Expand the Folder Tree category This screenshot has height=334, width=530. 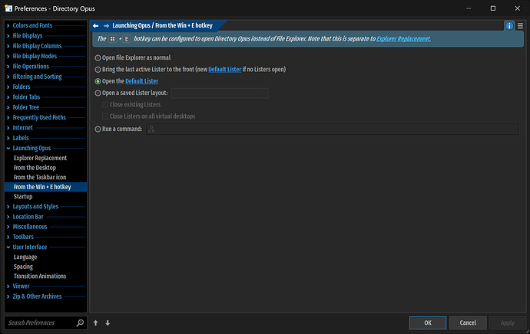(8, 107)
